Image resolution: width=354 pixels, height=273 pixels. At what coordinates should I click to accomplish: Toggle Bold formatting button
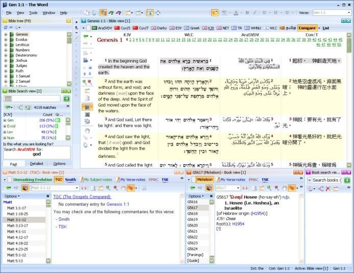coord(247,13)
